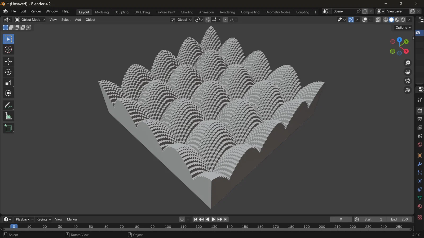Open the 3D viewport editor type dropdown

pos(7,20)
